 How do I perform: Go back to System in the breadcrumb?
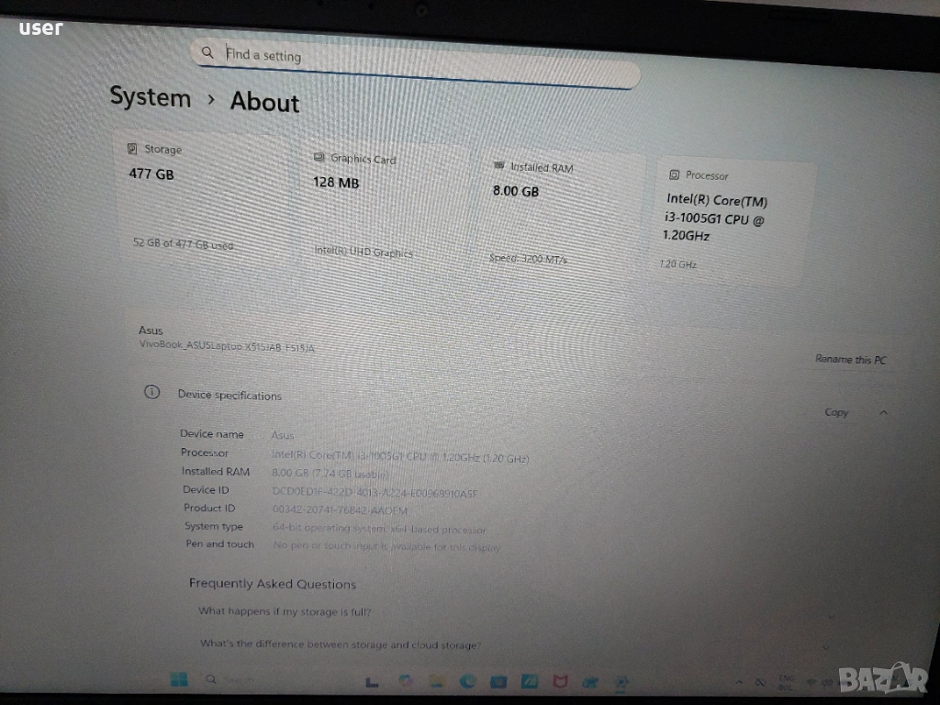151,97
